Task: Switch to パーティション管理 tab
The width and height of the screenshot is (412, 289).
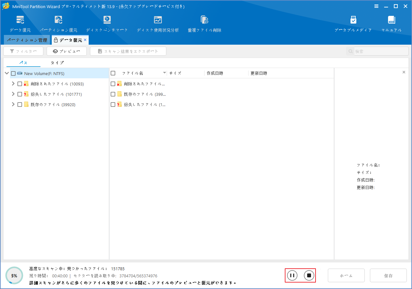Action: point(27,40)
